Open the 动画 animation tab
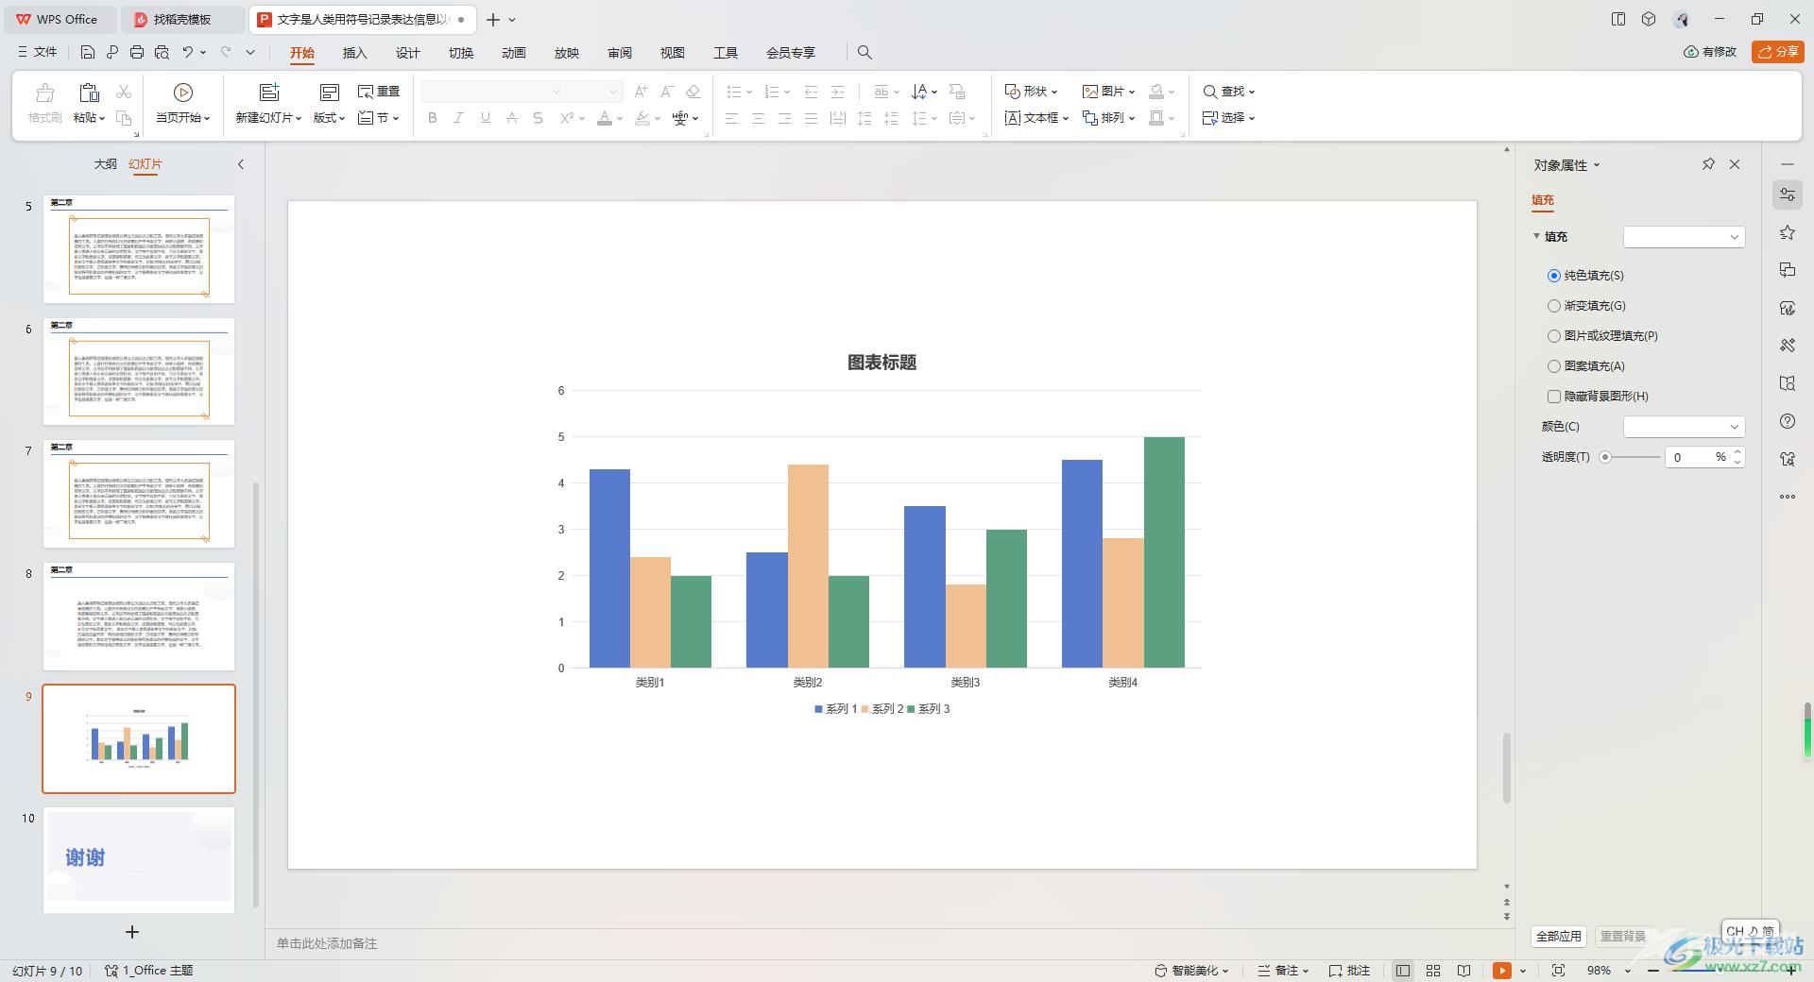The height and width of the screenshot is (982, 1814). tap(514, 53)
